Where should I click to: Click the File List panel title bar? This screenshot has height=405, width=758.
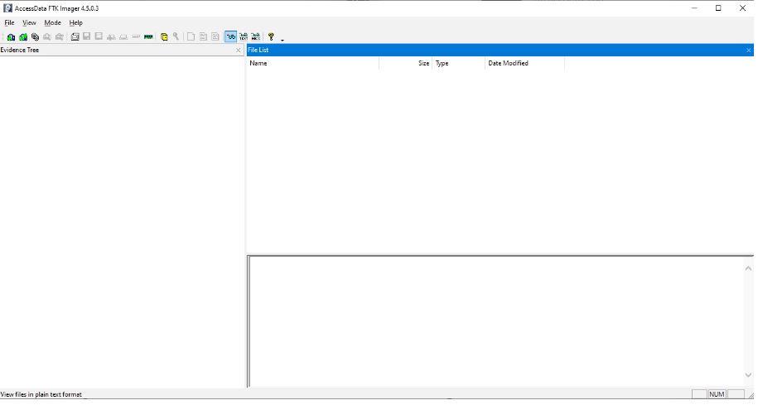tap(500, 50)
